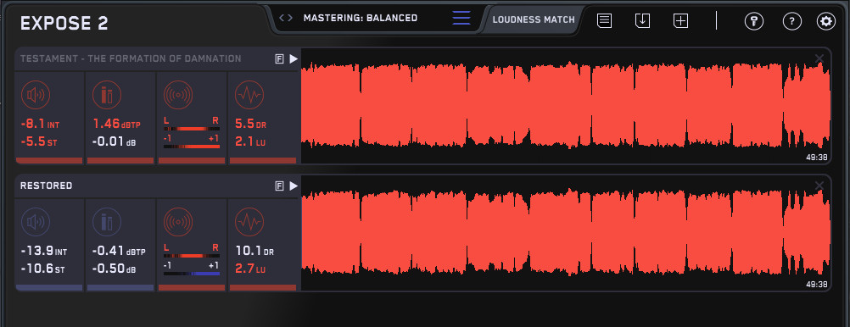Add a new track with plus icon

coord(680,21)
